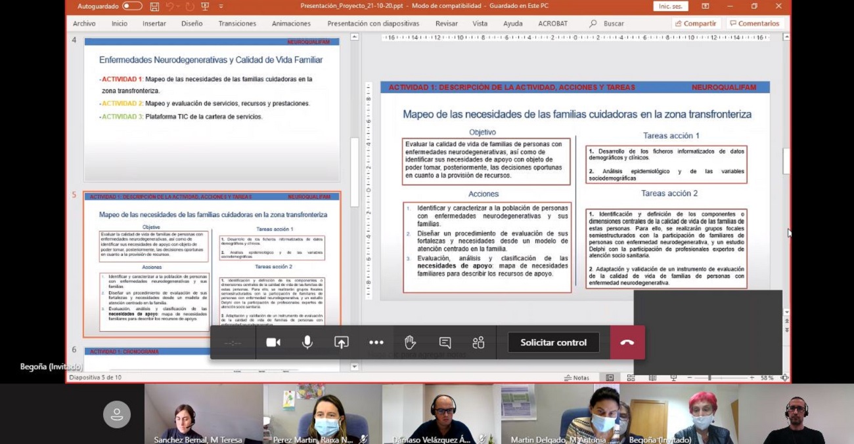Screen dimensions: 854x444
Task: Open more actions ellipsis in meeting bar
Action: tap(376, 342)
